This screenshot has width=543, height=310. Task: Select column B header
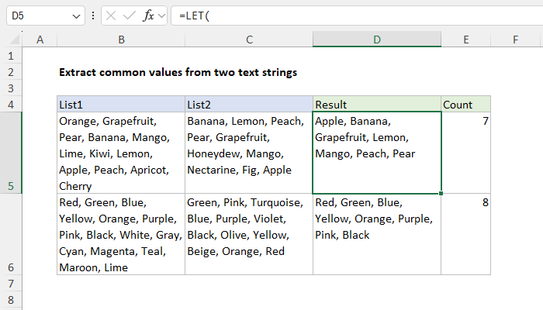[x=120, y=40]
